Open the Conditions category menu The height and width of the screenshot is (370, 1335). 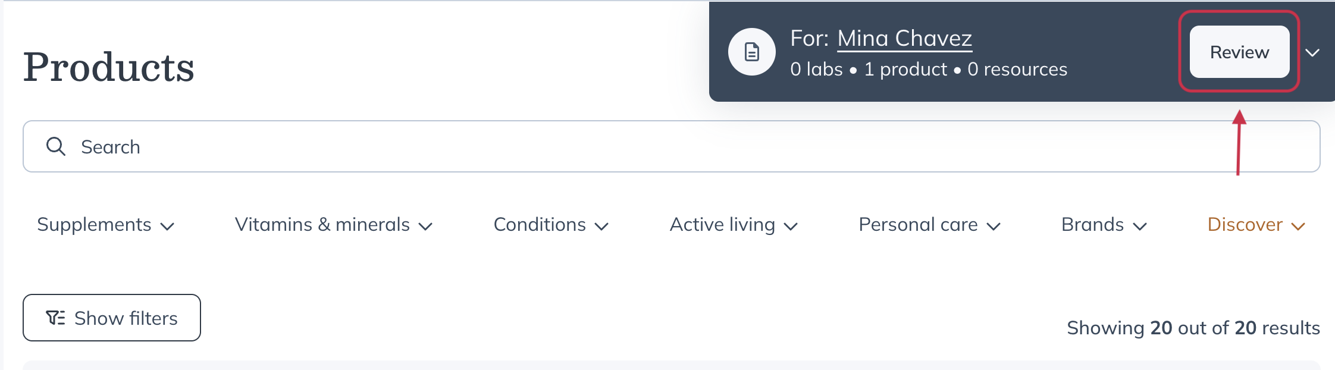(x=550, y=225)
